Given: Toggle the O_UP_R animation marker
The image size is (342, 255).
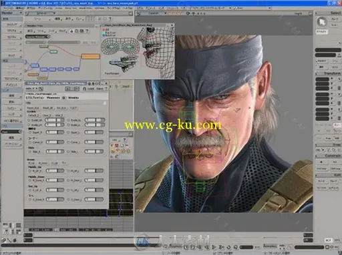Looking at the screenshot, I should tap(29, 190).
